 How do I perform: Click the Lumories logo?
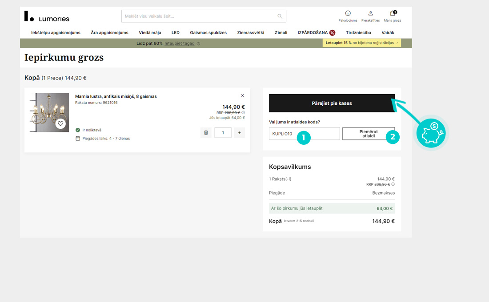point(47,17)
